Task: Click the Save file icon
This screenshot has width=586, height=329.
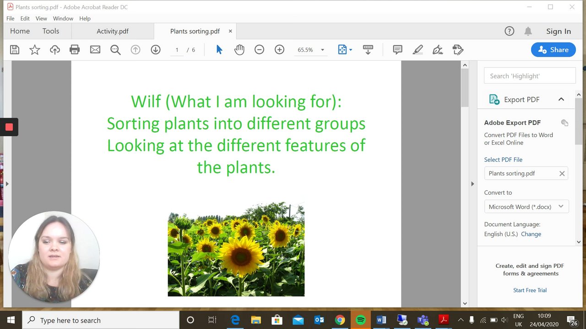Action: [x=15, y=50]
